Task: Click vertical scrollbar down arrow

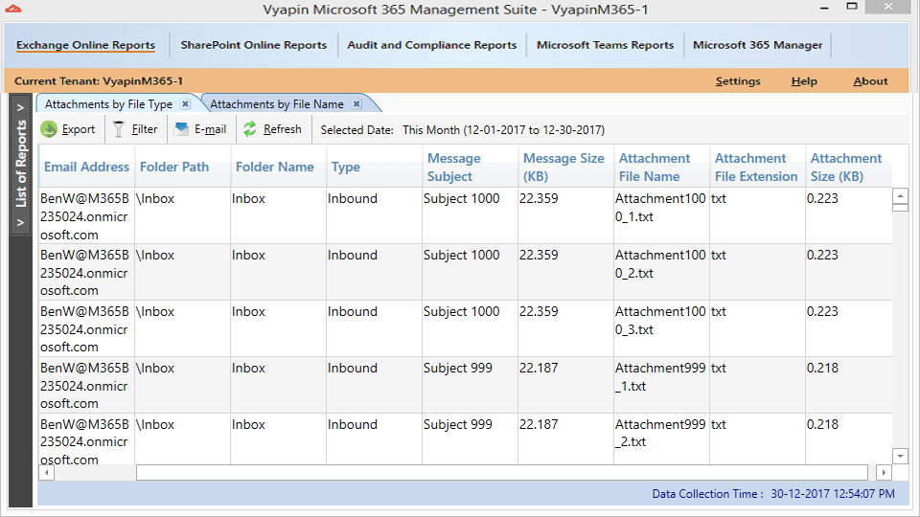Action: click(x=900, y=456)
